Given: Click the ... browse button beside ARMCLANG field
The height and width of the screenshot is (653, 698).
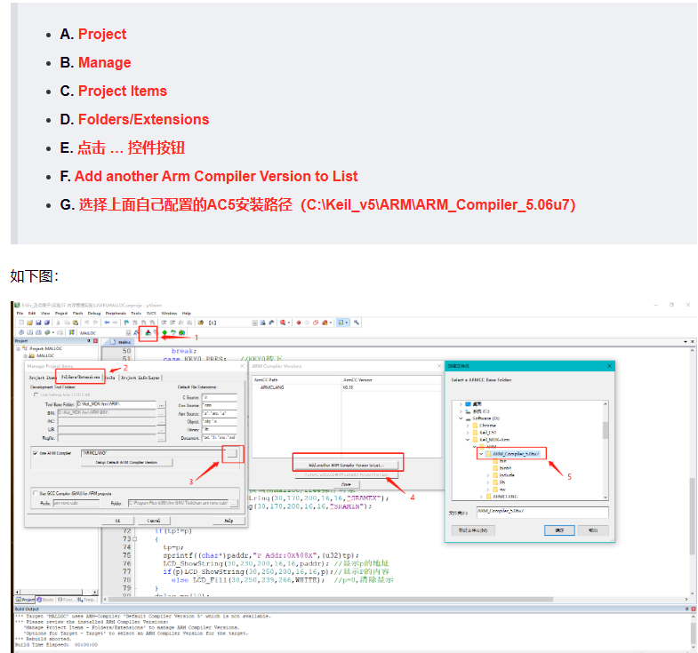Looking at the screenshot, I should [232, 454].
